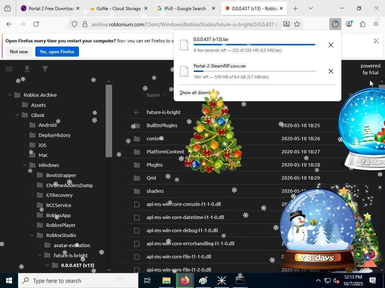Click the save page icon in address bar
Viewport: 385px width, 288px height.
(x=286, y=24)
